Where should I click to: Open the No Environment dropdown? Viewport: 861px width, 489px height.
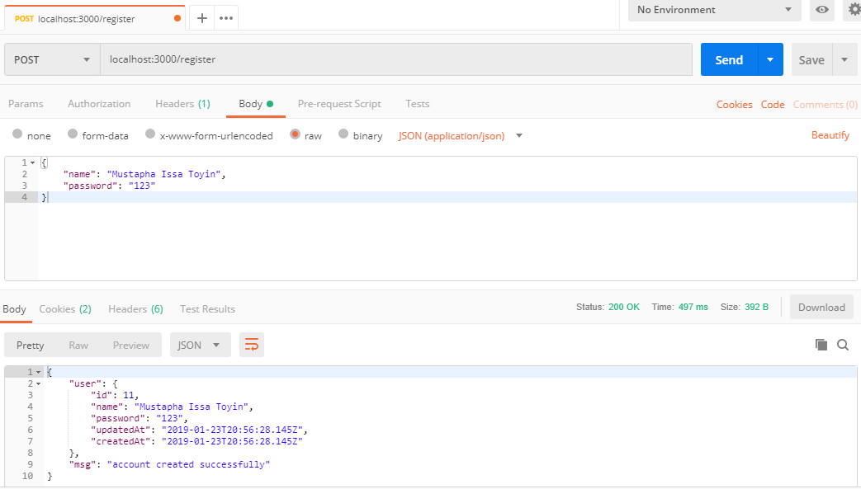click(x=713, y=10)
